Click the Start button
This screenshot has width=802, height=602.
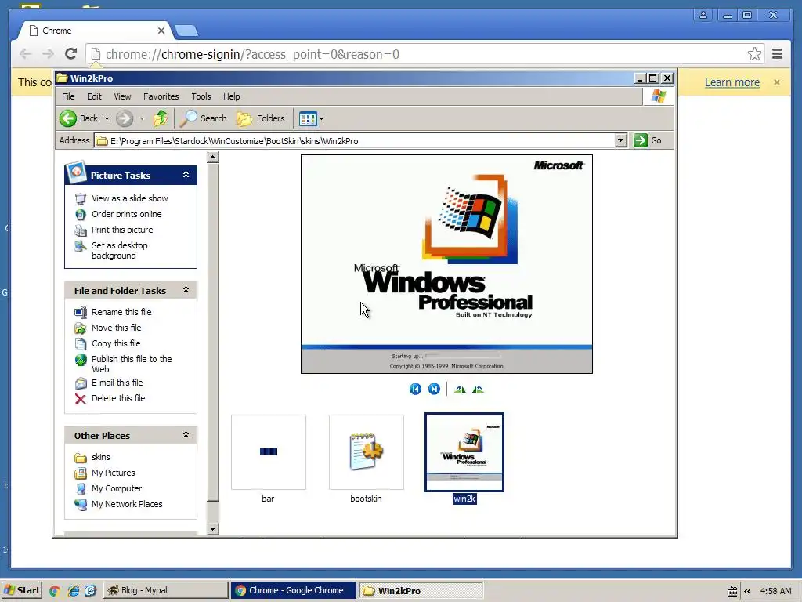21,590
